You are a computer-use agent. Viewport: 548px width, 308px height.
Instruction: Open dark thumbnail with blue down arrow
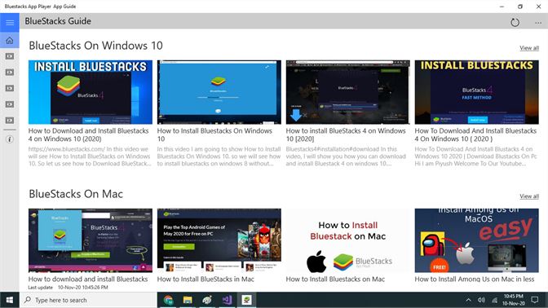pyautogui.click(x=347, y=92)
